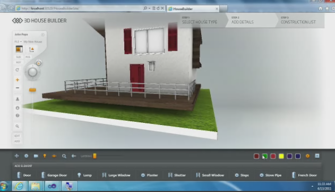Open the help question mark icon

[x=18, y=115]
